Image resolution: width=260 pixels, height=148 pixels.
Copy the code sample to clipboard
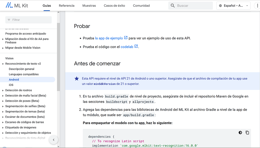247,132
